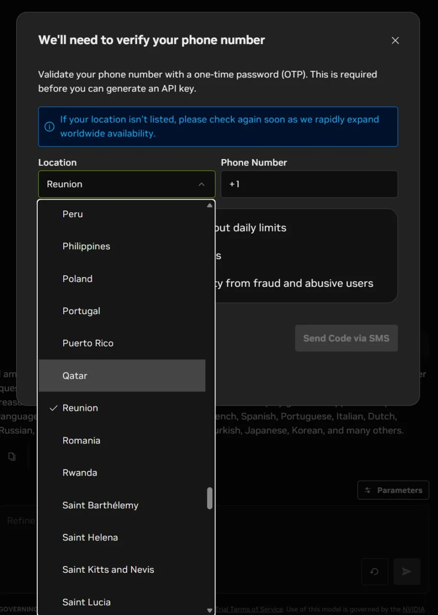Collapse the Location dropdown chevron
The width and height of the screenshot is (438, 615).
click(x=201, y=184)
